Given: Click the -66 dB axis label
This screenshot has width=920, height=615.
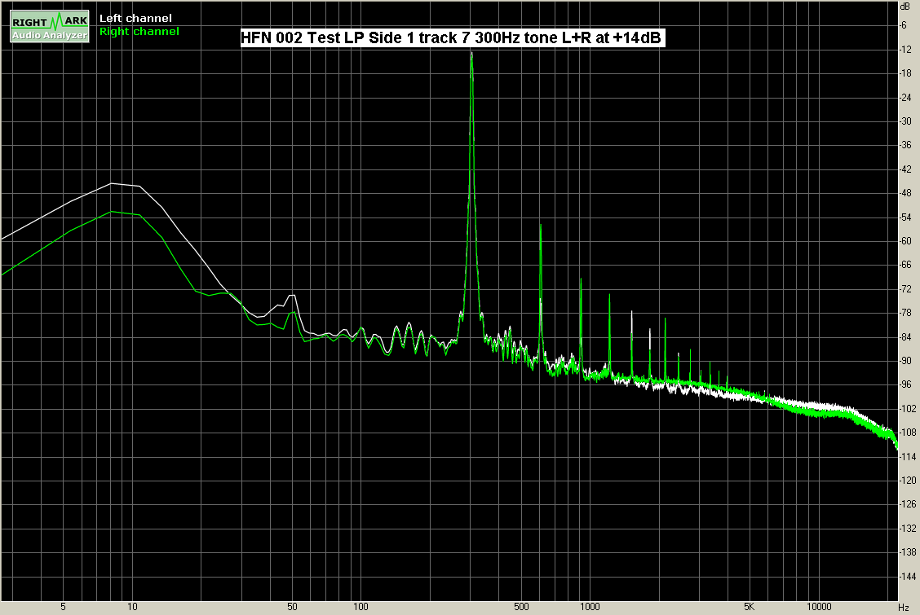Looking at the screenshot, I should [x=905, y=265].
